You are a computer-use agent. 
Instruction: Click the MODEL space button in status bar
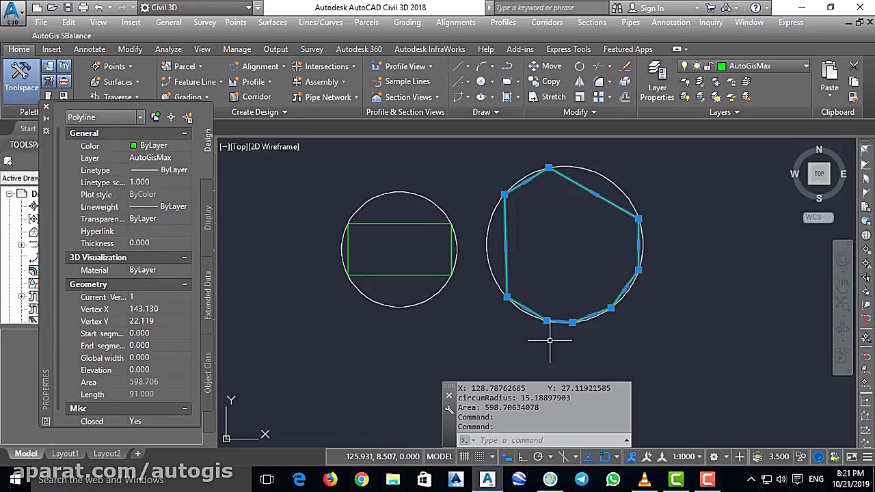pyautogui.click(x=440, y=456)
